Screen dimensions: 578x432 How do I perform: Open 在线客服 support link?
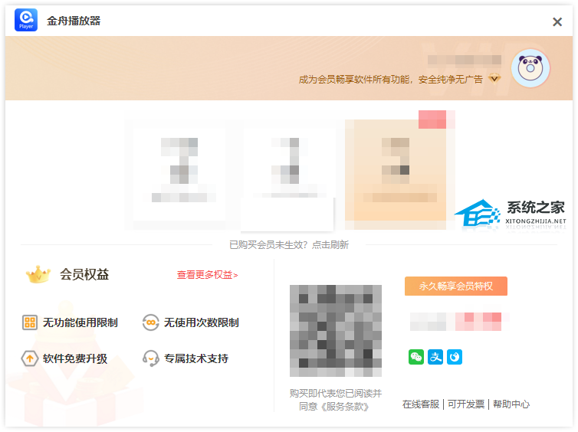click(421, 404)
